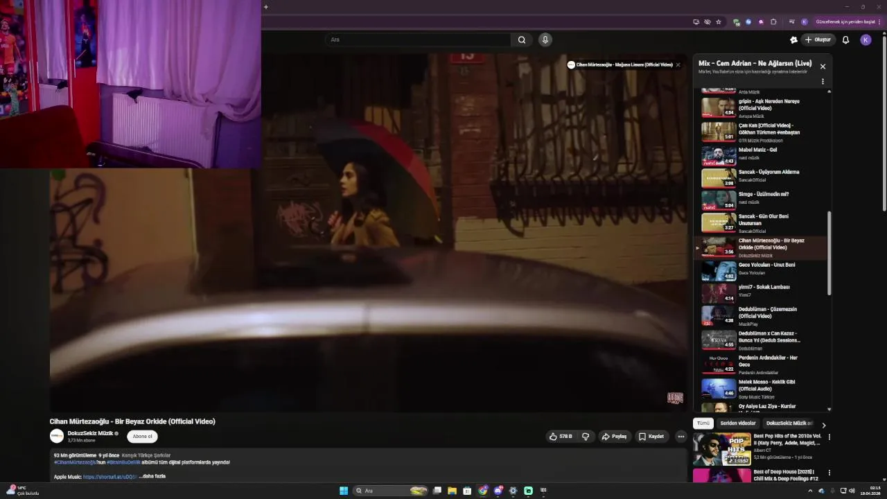Select the Tümü filter chip
The height and width of the screenshot is (499, 887).
[703, 423]
